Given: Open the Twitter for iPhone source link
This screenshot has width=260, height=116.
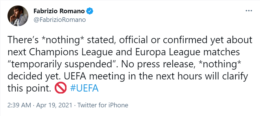Looking at the screenshot, I should [x=102, y=105].
